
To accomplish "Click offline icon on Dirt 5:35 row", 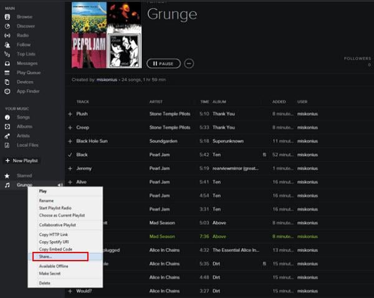I will point(264,264).
